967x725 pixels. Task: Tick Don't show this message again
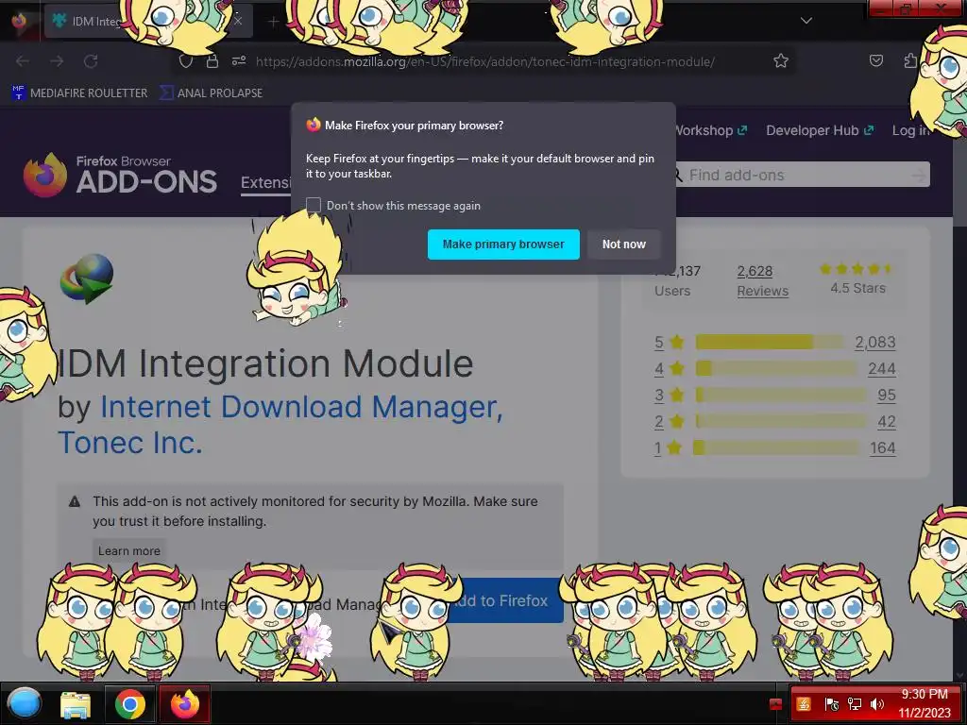(314, 205)
